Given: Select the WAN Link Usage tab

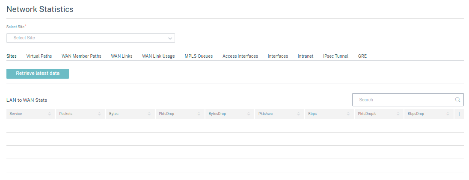Looking at the screenshot, I should 158,56.
